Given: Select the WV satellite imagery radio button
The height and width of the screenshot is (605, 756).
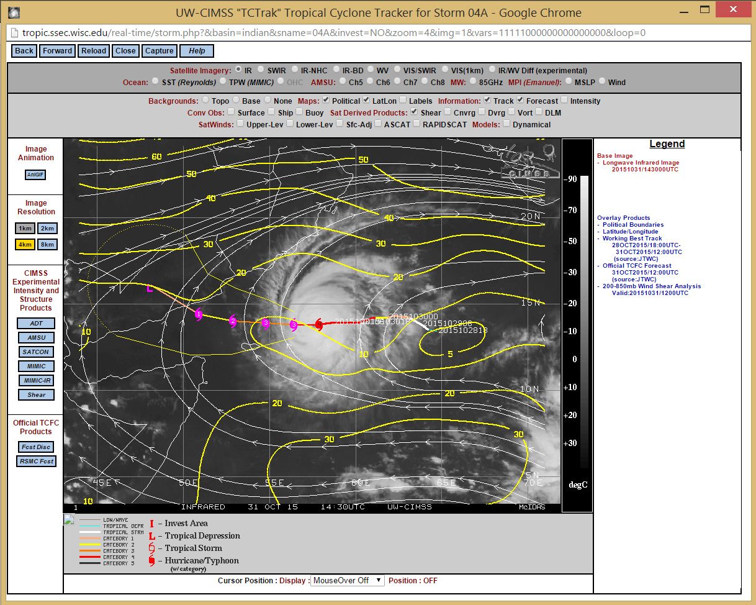Looking at the screenshot, I should pos(371,70).
